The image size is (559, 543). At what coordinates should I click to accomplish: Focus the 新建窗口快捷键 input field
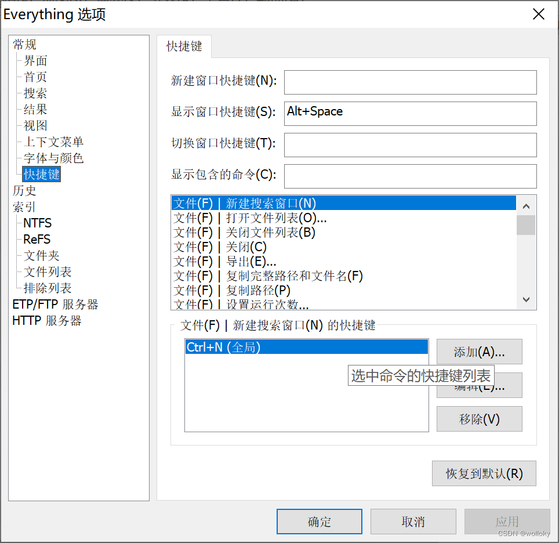tap(411, 82)
